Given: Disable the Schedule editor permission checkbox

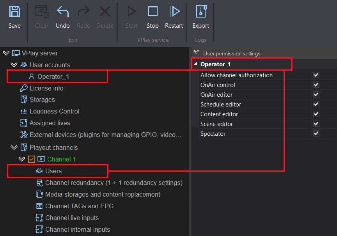Looking at the screenshot, I should [x=316, y=104].
